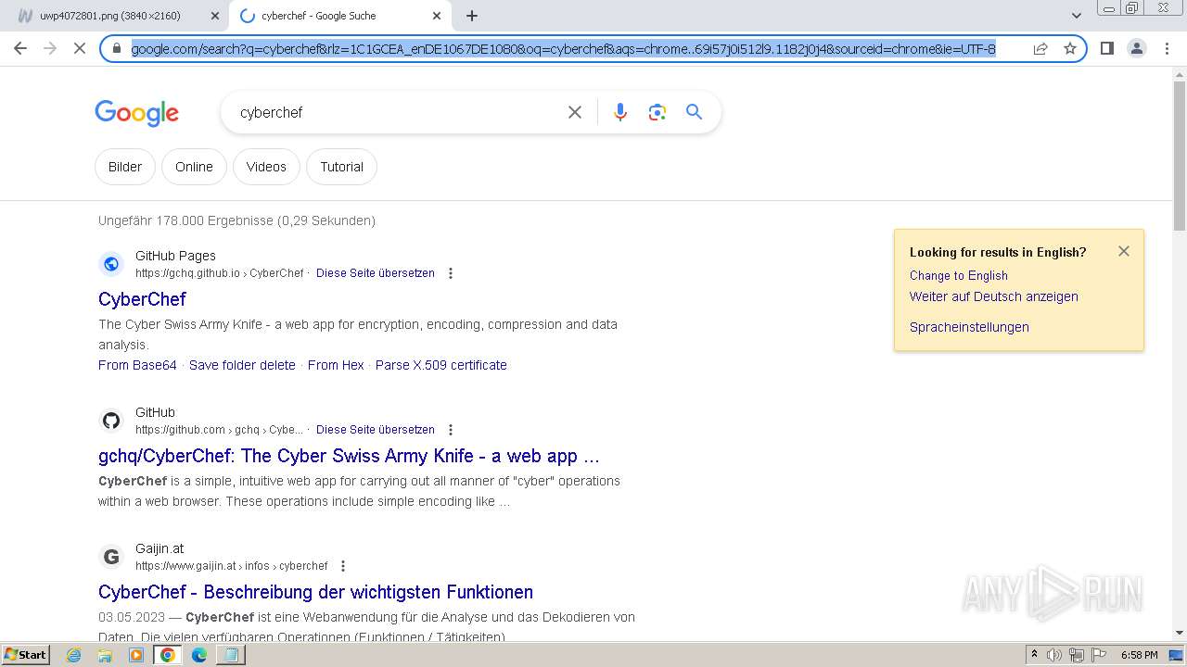
Task: Open more options for GitHub Pages result
Action: click(x=451, y=273)
